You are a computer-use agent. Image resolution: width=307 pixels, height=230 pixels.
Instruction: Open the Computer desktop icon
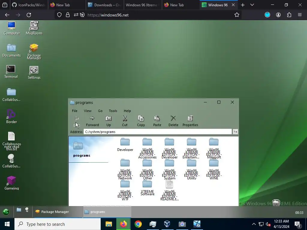click(x=12, y=28)
